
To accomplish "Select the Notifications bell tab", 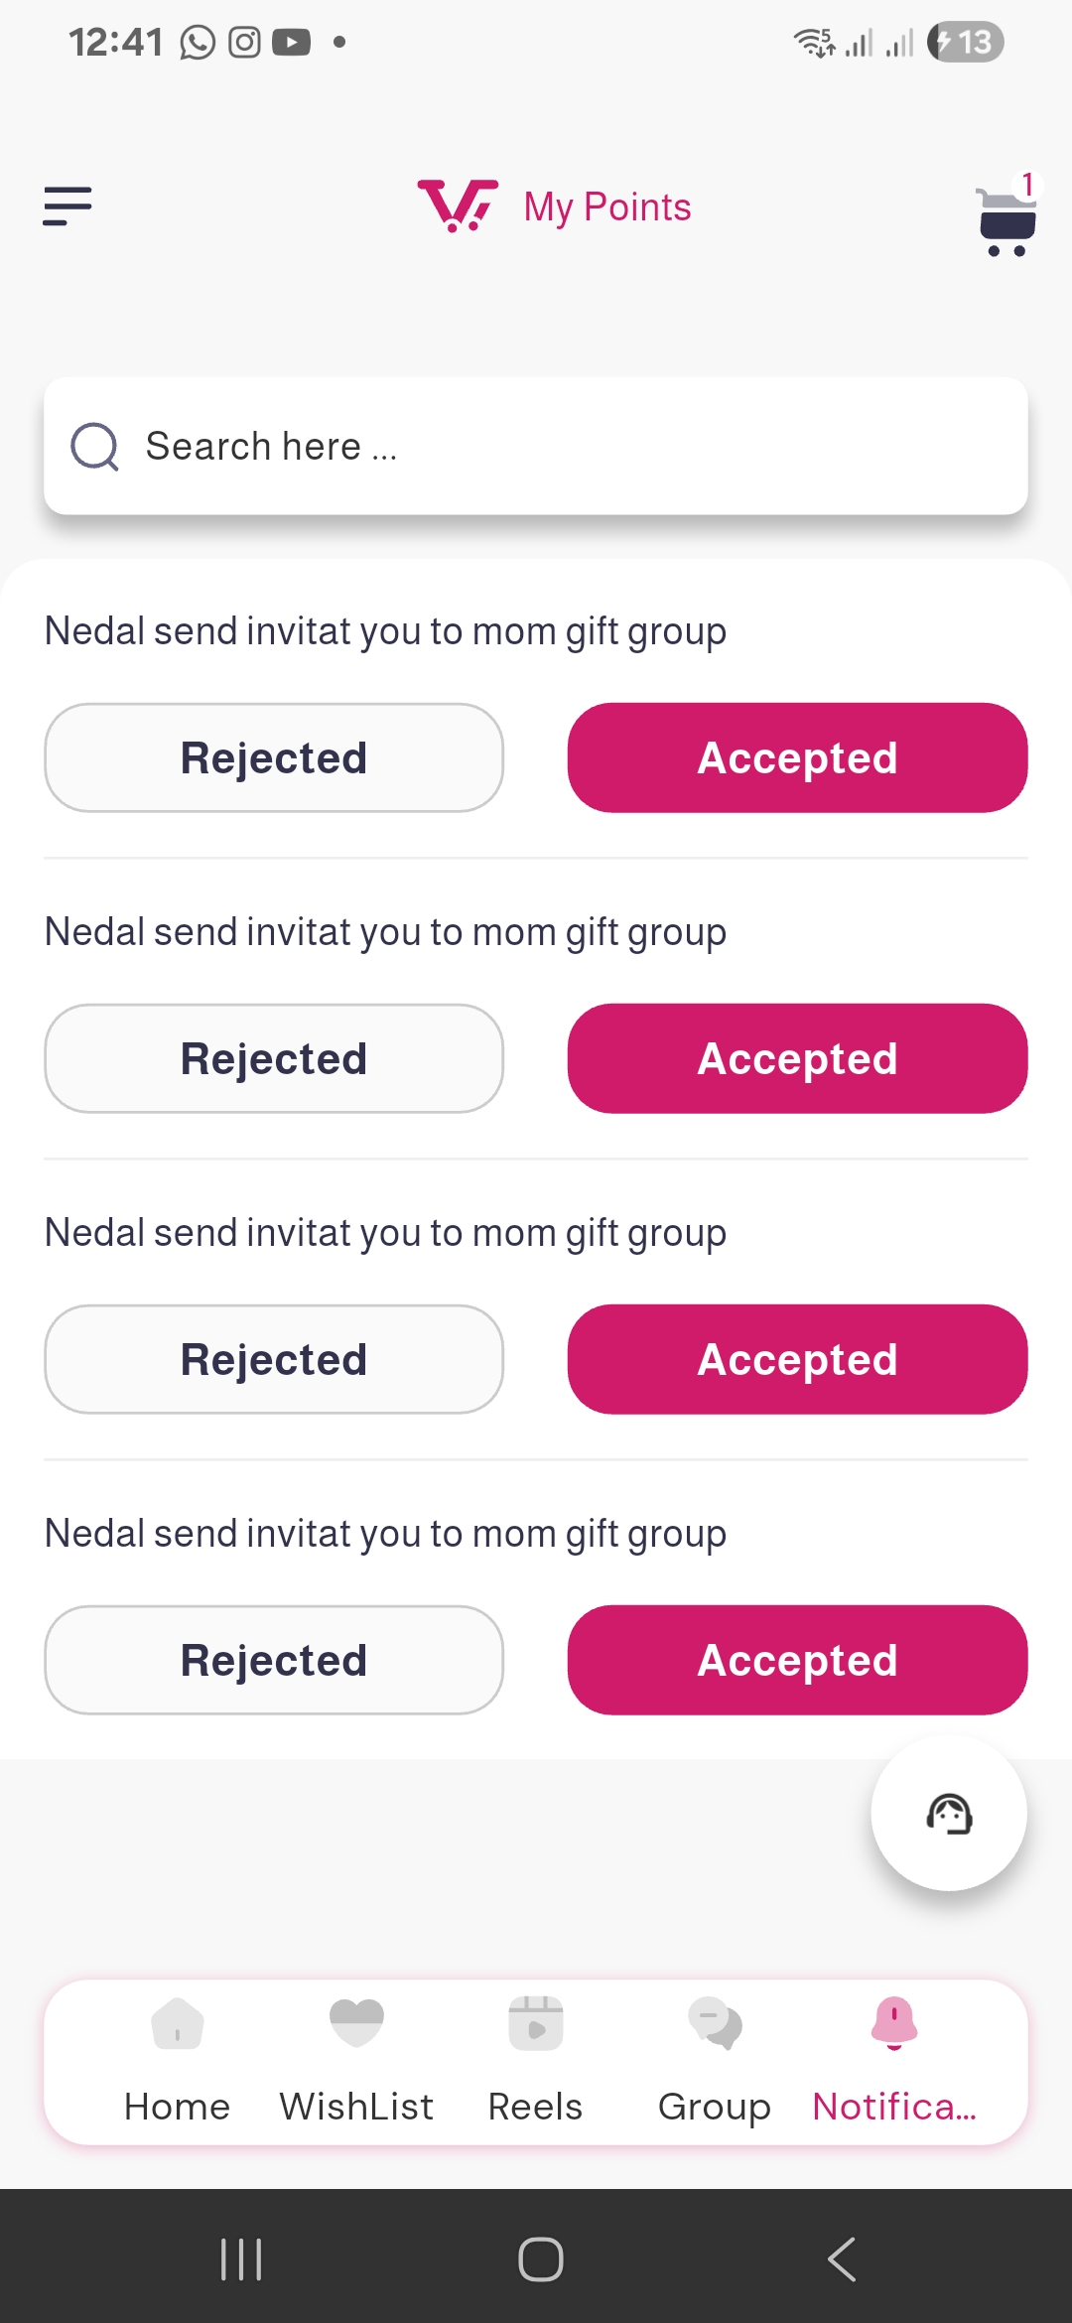I will pyautogui.click(x=894, y=2061).
